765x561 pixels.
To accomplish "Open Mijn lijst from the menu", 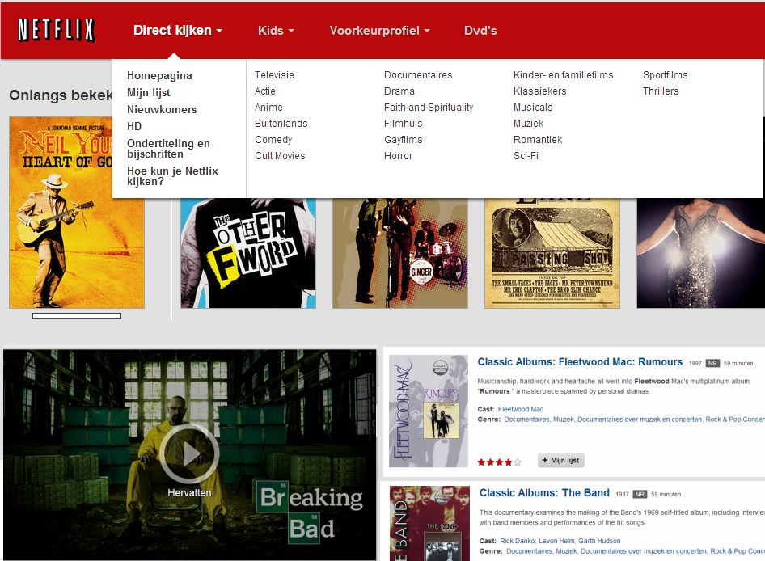I will pos(148,93).
